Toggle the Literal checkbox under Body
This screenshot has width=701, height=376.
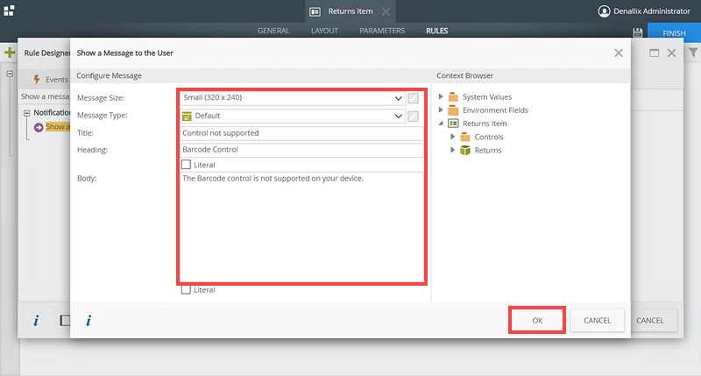point(186,290)
